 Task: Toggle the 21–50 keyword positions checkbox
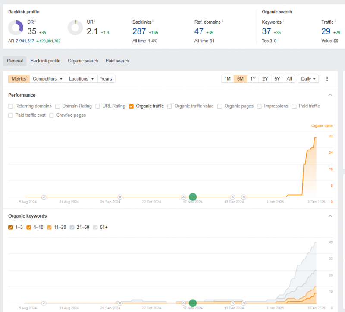(x=72, y=227)
